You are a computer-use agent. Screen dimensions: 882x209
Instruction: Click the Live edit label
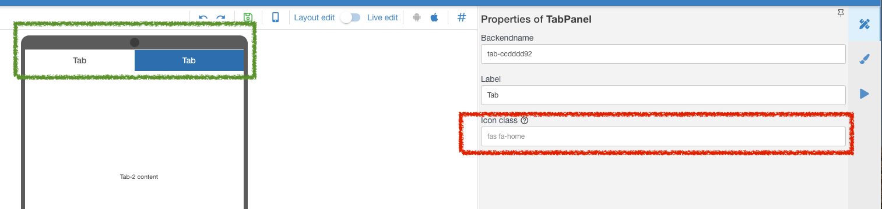(x=382, y=17)
